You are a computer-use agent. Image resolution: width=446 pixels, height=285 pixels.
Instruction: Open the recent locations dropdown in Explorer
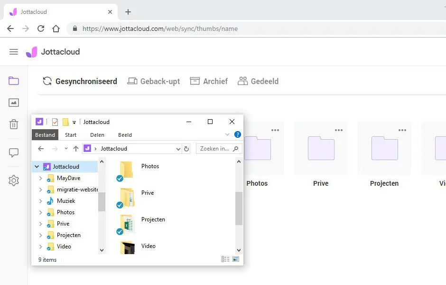click(x=66, y=148)
